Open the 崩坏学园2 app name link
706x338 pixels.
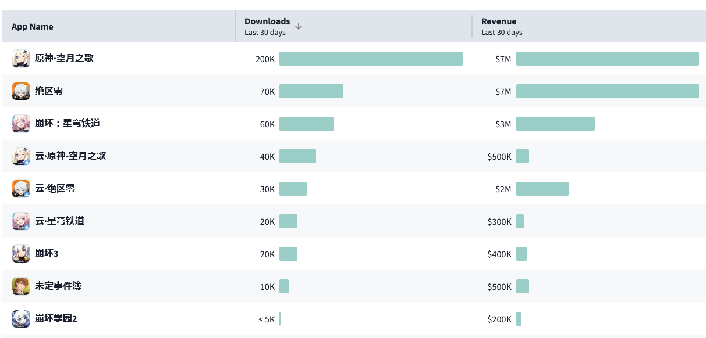pyautogui.click(x=56, y=319)
